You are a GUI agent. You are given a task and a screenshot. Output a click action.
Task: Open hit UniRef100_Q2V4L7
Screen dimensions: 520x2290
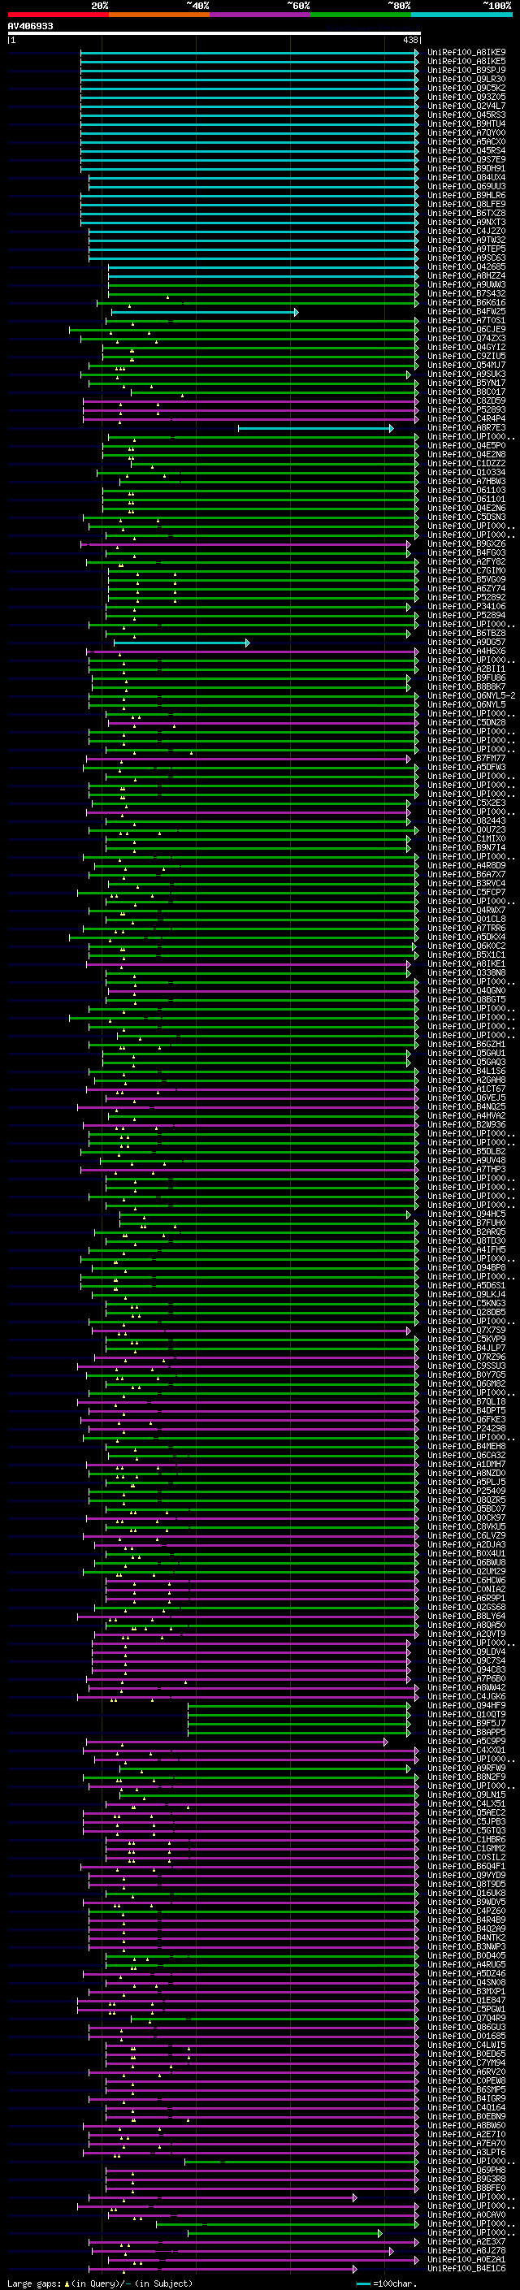click(x=466, y=106)
